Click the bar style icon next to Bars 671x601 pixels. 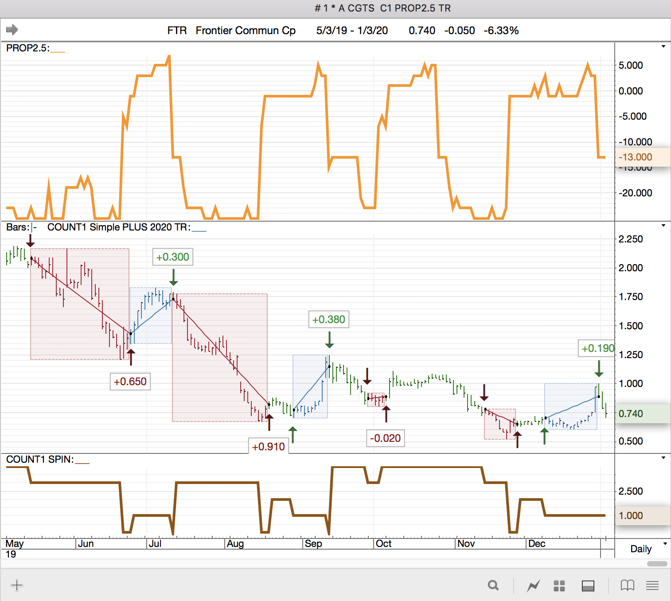click(x=34, y=227)
